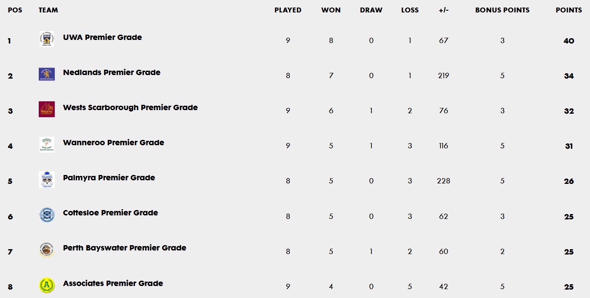Select Perth Bayswater Premier Grade name
This screenshot has width=590, height=298.
click(125, 248)
